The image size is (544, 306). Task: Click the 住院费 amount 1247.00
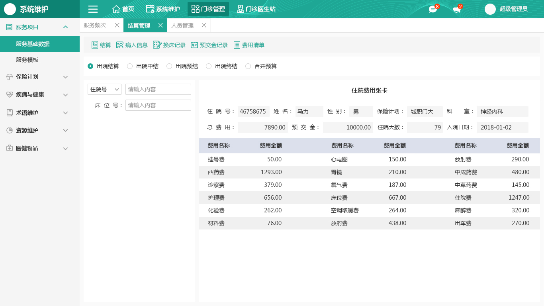(x=519, y=198)
